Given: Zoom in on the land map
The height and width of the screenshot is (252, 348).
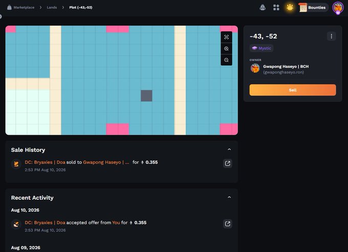Looking at the screenshot, I should tap(226, 49).
